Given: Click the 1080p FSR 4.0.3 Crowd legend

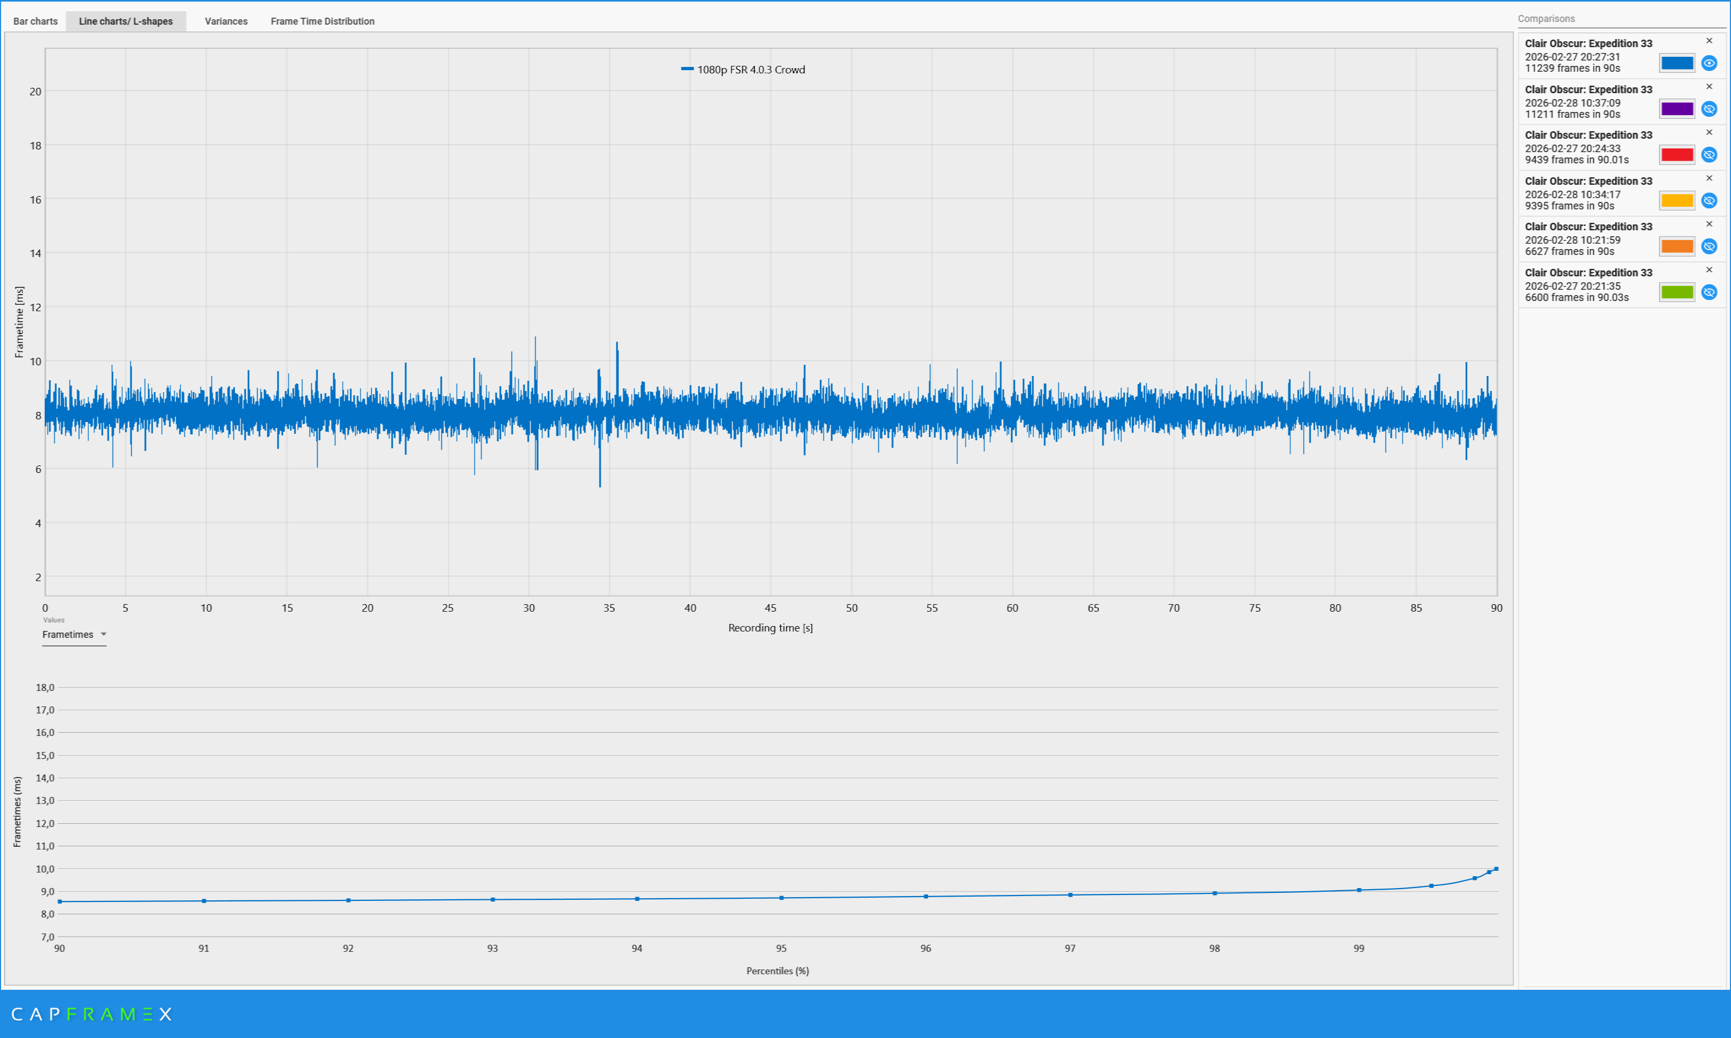Looking at the screenshot, I should [x=743, y=69].
